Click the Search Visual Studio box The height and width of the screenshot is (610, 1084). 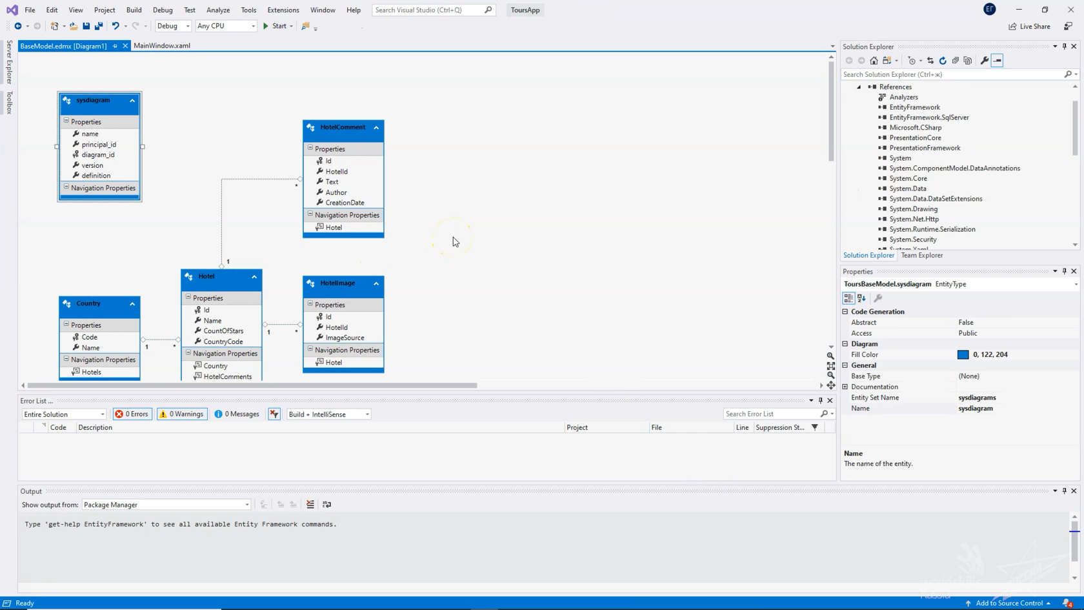tap(434, 10)
